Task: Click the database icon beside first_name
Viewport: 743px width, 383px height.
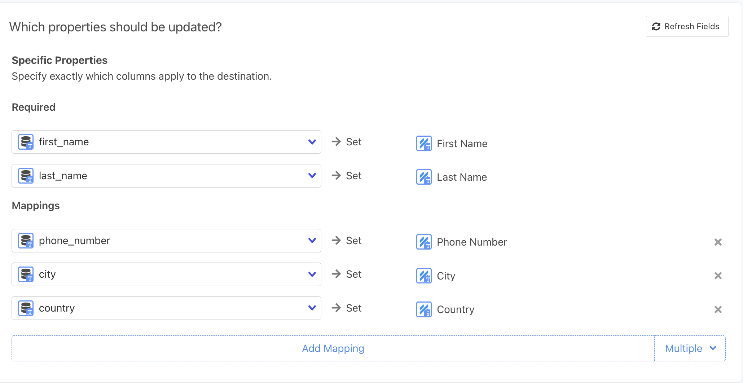Action: click(26, 142)
